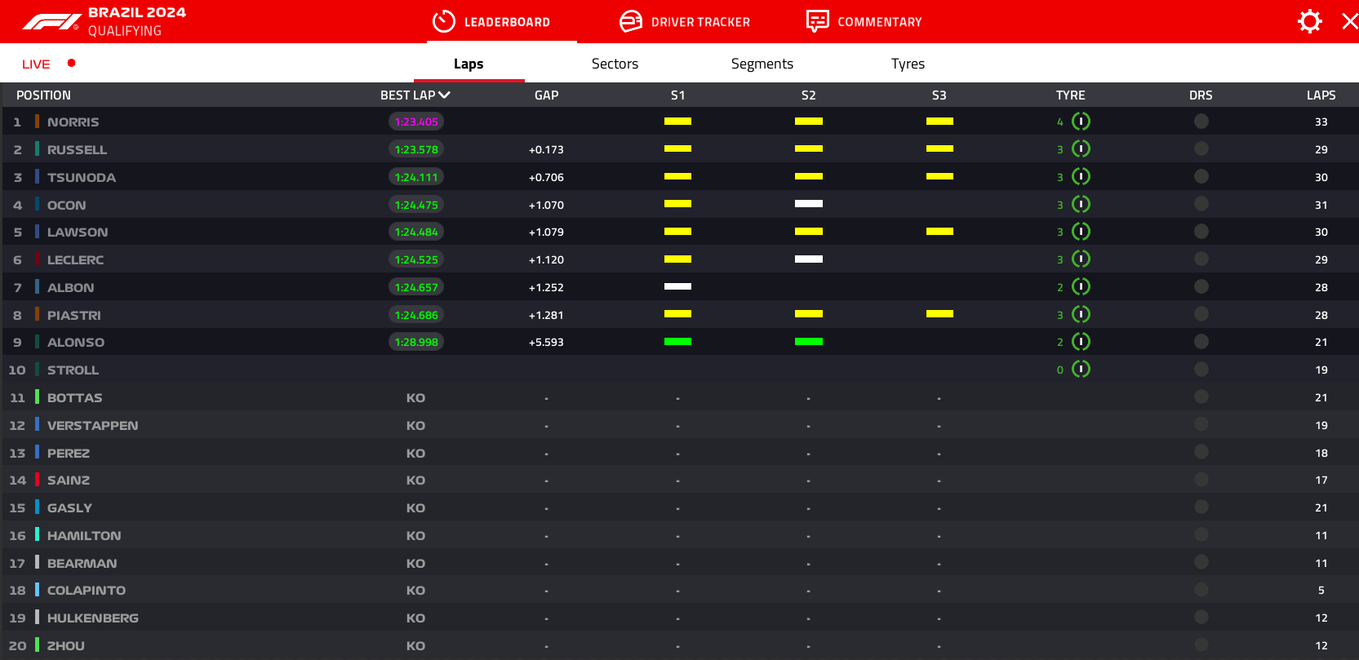Click Leclerc's DRS indicator
The width and height of the screenshot is (1359, 660).
(x=1201, y=259)
